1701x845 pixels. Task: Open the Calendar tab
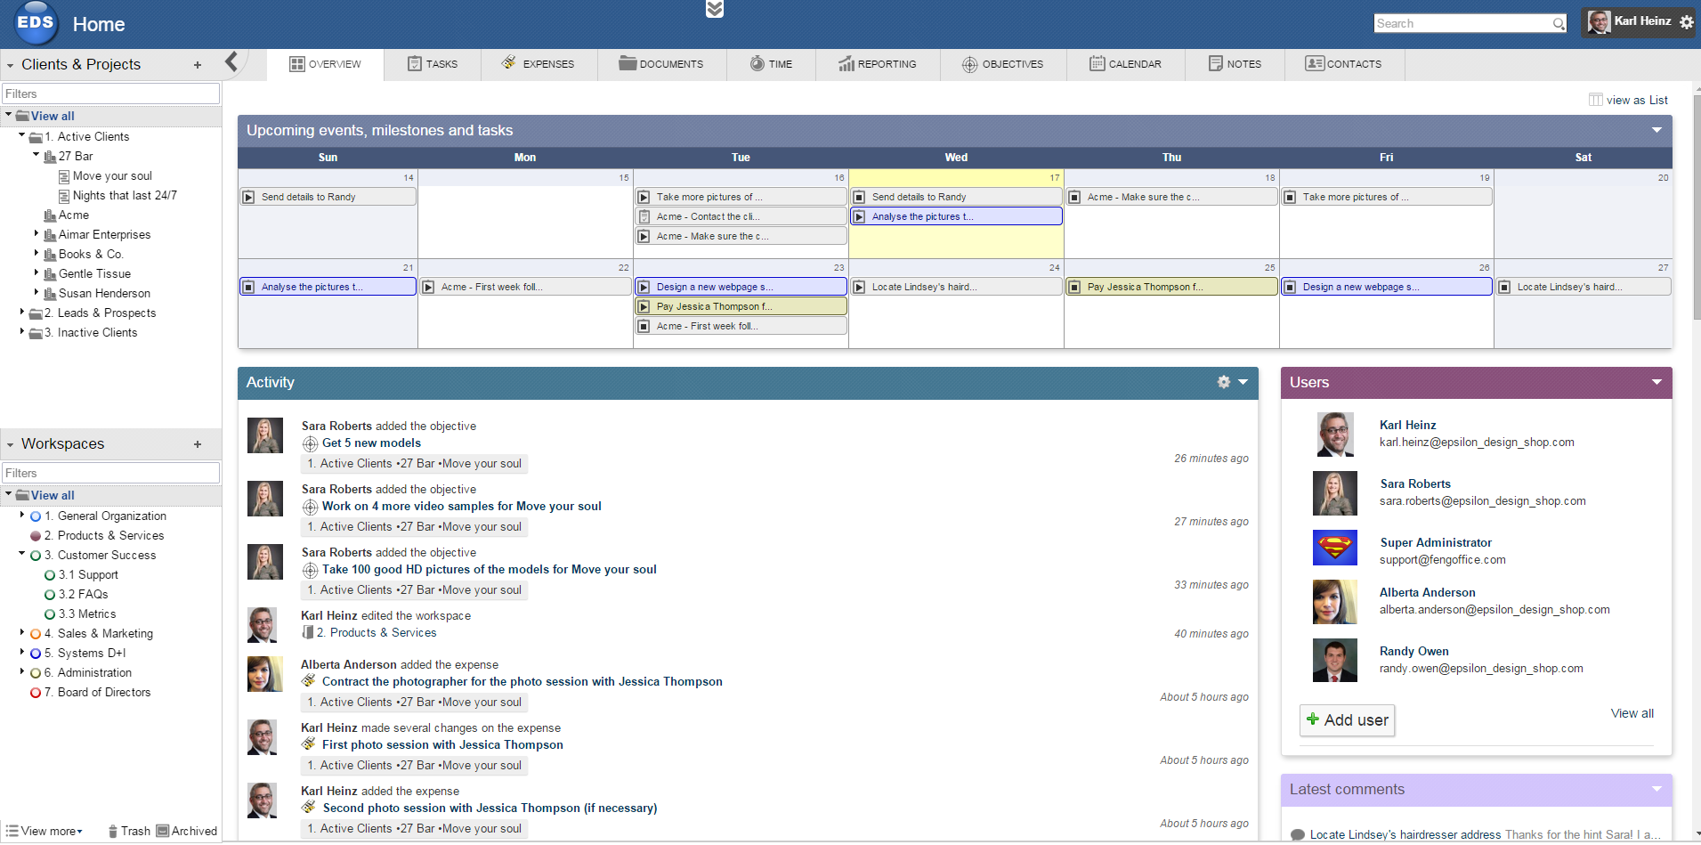[x=1125, y=64]
